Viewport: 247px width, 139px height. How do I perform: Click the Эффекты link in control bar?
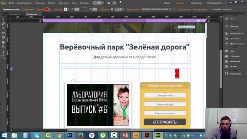click(105, 9)
